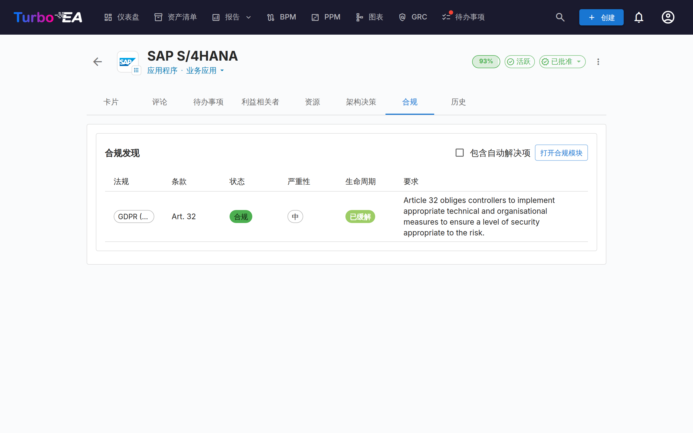
Task: Open the user account avatar menu
Action: pyautogui.click(x=668, y=17)
